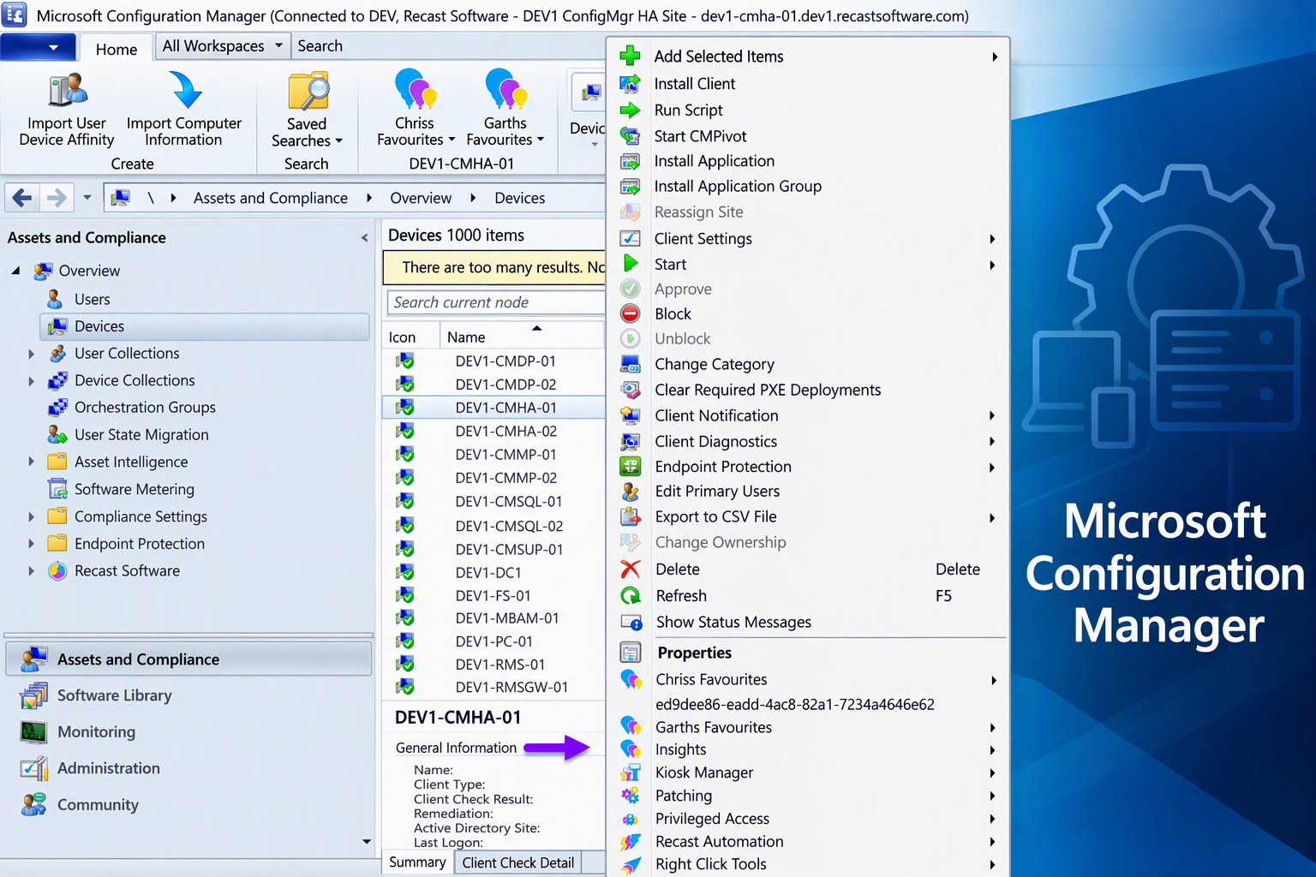Choose Edit Primary Users menu item
Screen dimensions: 1316x877
click(717, 491)
